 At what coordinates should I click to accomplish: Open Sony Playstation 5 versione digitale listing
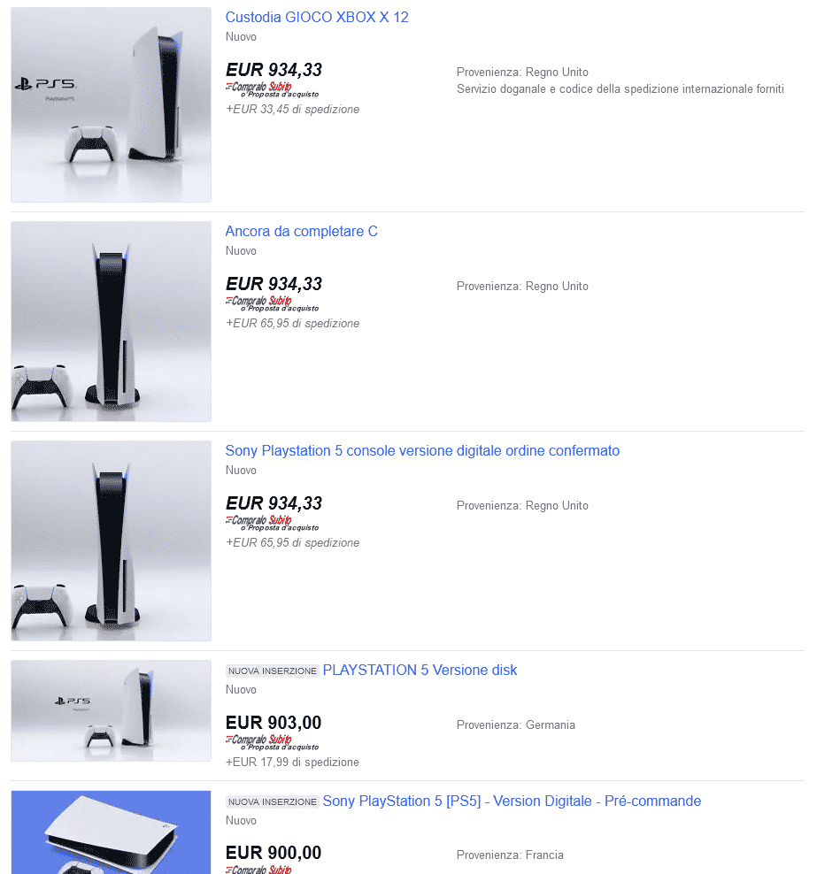click(x=422, y=450)
